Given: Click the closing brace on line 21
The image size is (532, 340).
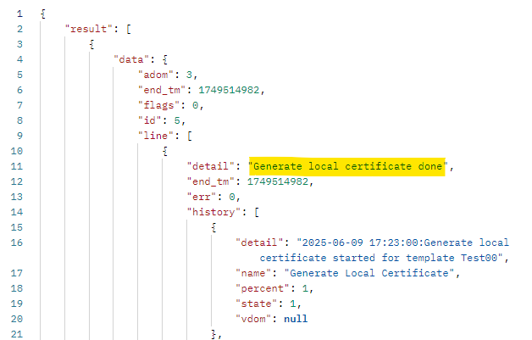Looking at the screenshot, I should click(213, 335).
